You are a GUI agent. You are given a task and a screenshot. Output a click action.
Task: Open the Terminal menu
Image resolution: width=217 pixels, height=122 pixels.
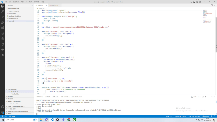tap(36, 2)
